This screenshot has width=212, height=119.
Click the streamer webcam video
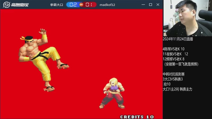188,18
